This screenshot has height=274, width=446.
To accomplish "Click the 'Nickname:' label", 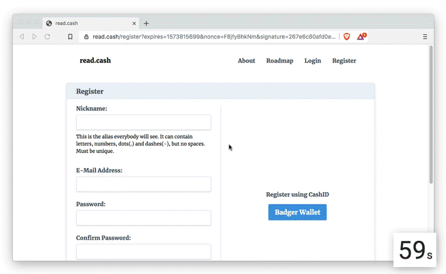I will tap(92, 109).
